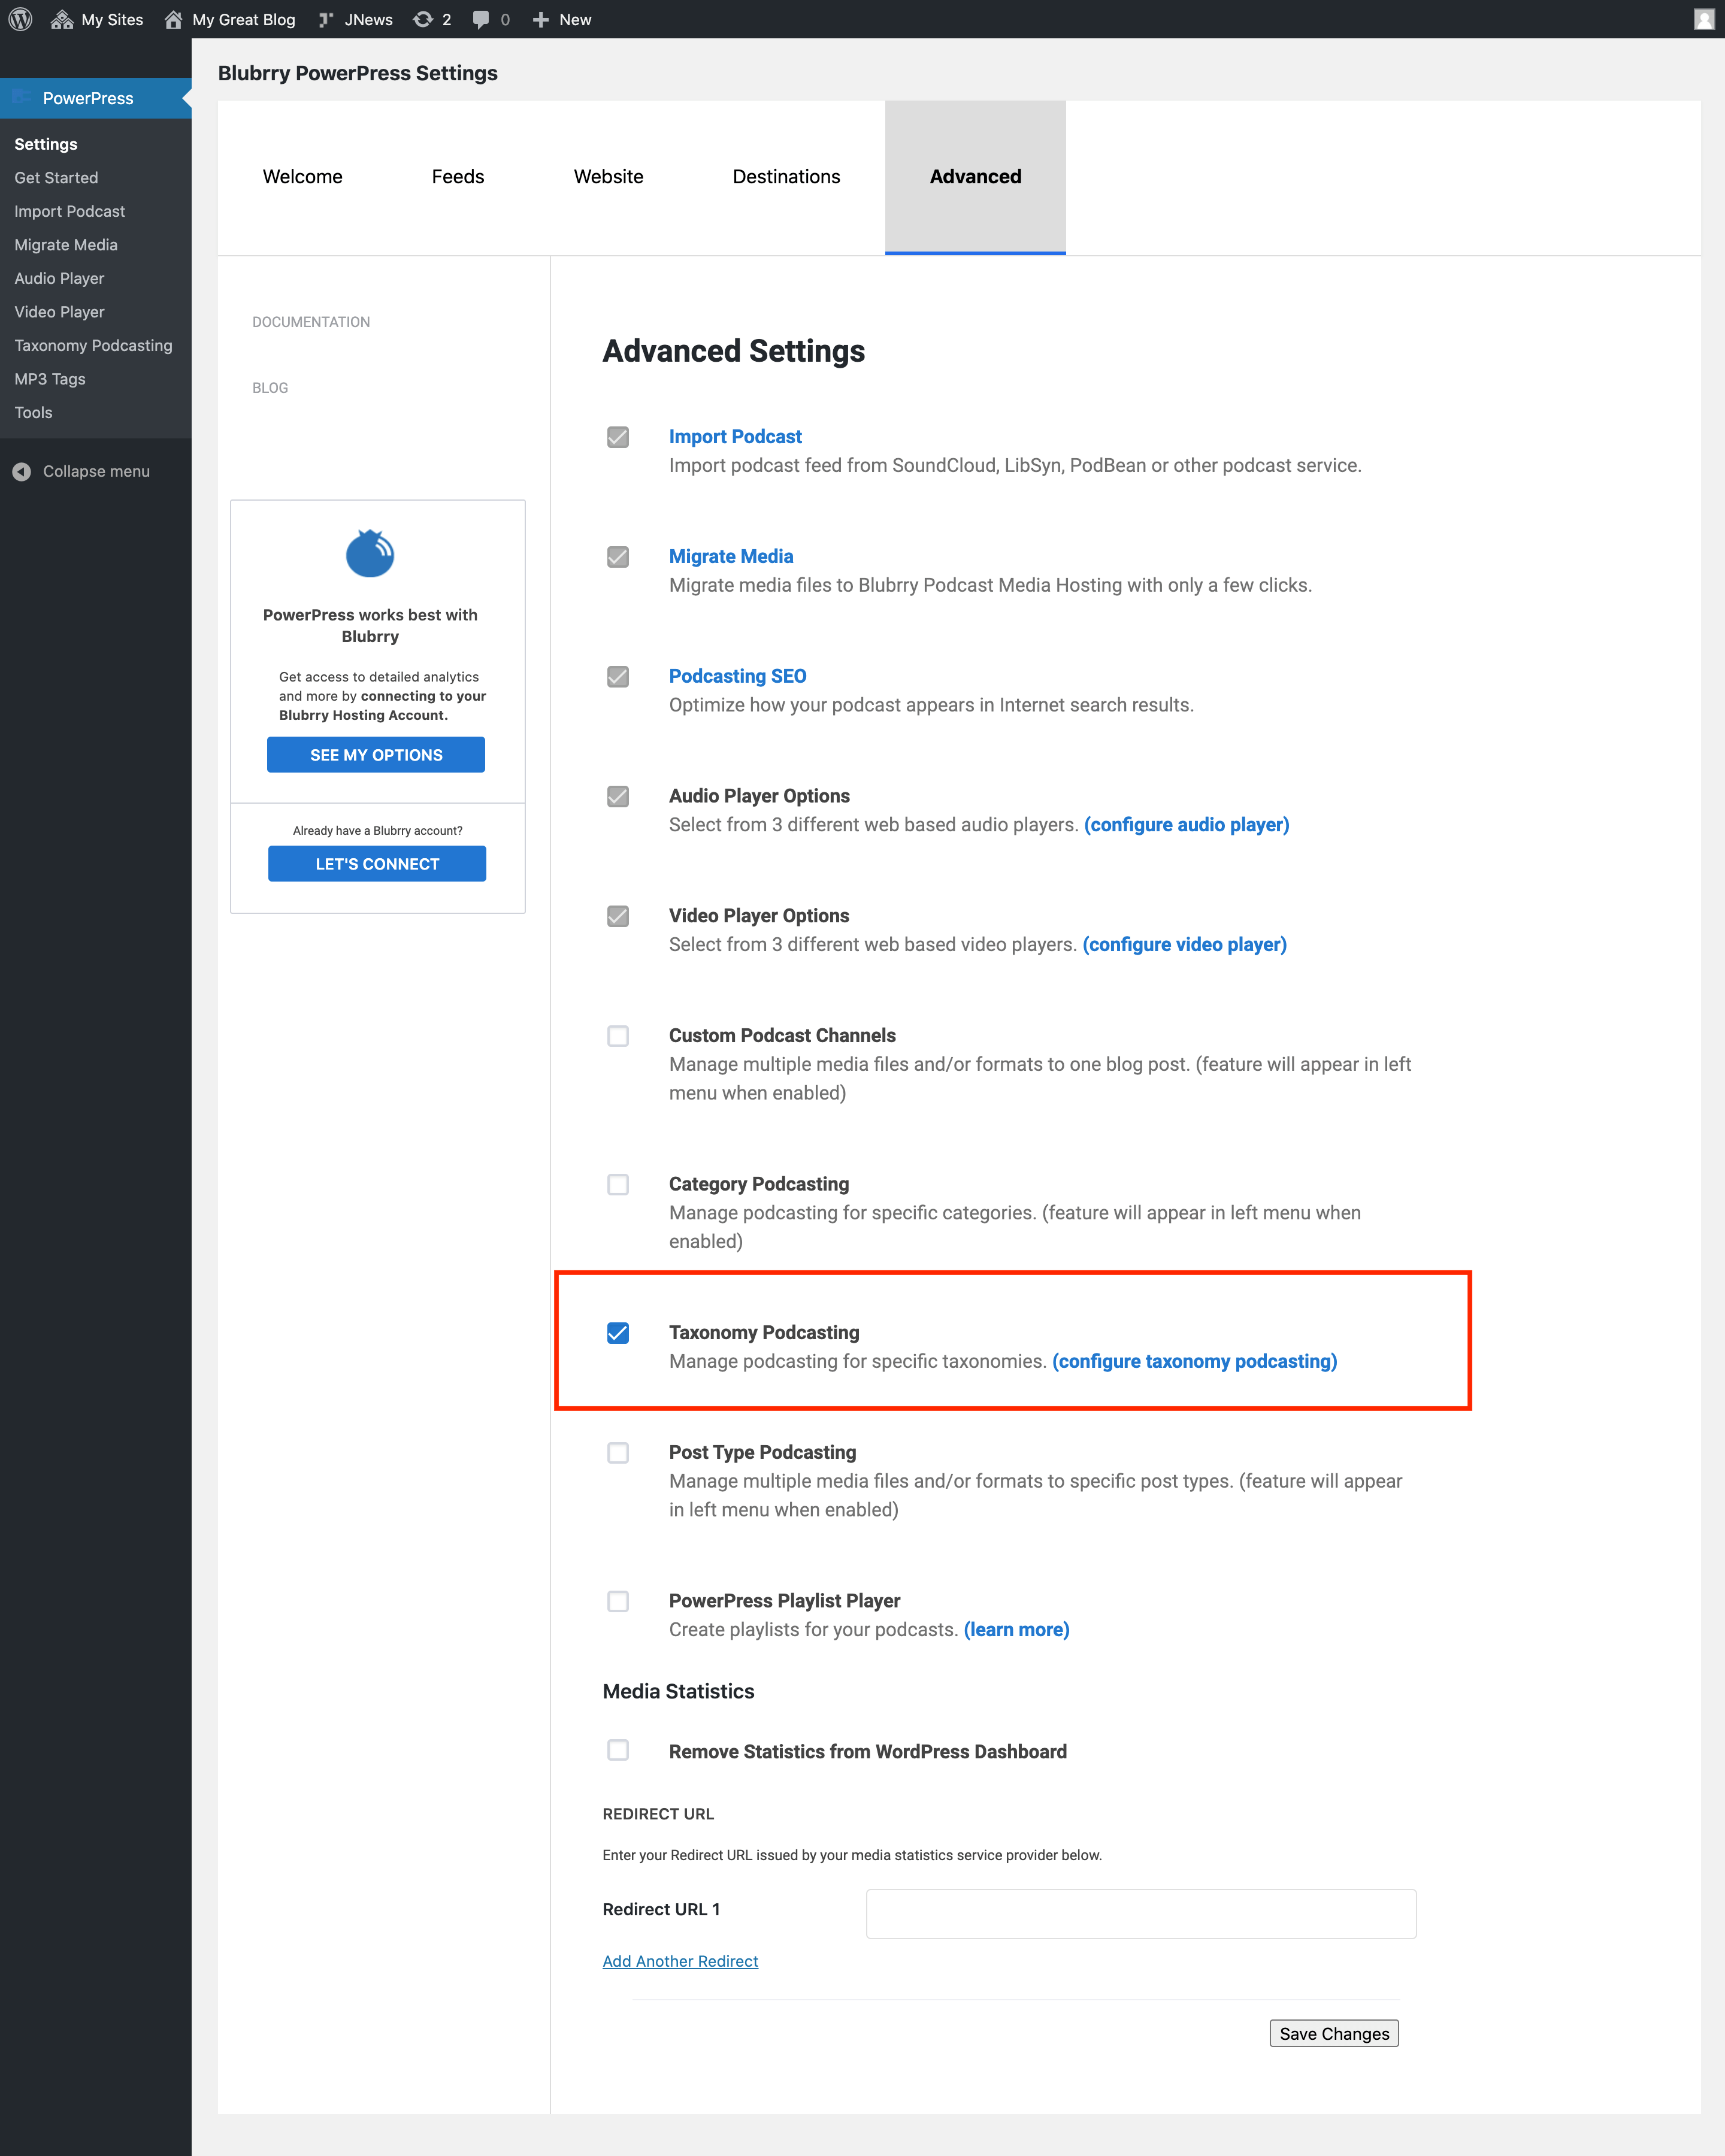Tick Remove Statistics from WordPress Dashboard
This screenshot has width=1725, height=2156.
click(618, 1750)
